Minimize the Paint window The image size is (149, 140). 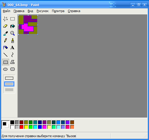point(133,5)
